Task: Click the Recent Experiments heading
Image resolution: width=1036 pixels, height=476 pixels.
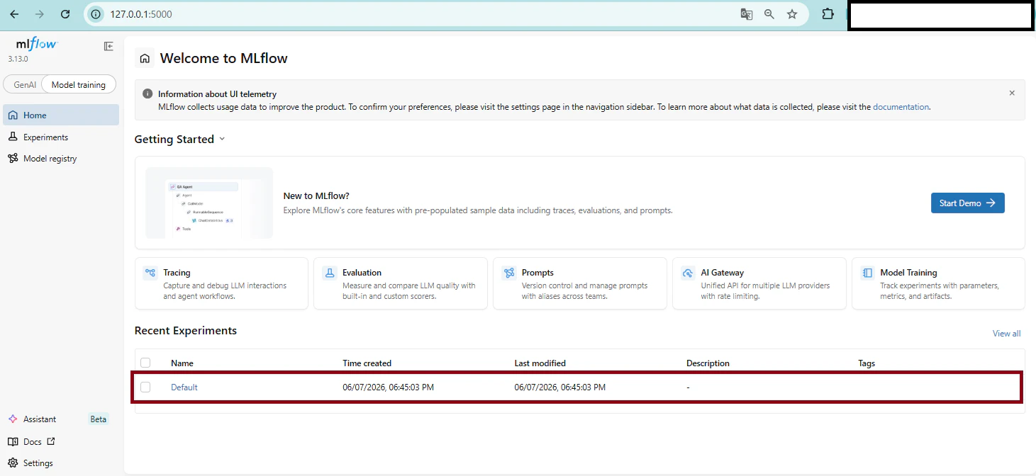Action: click(186, 331)
